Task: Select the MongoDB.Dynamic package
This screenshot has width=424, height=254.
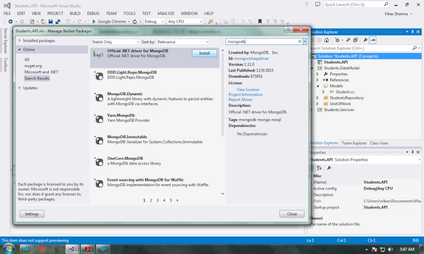Action: (155, 98)
